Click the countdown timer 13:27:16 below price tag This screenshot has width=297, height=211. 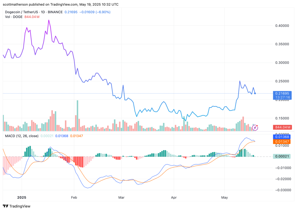point(282,97)
